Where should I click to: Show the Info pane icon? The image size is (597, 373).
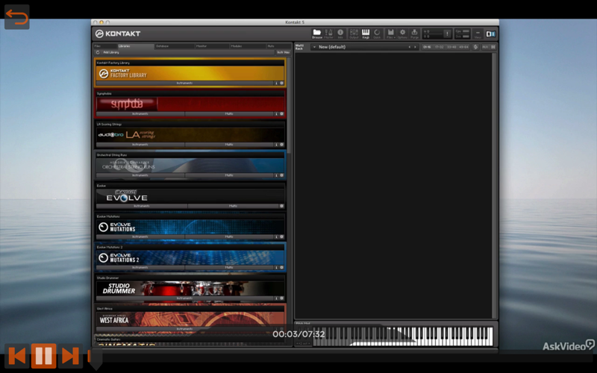(340, 34)
